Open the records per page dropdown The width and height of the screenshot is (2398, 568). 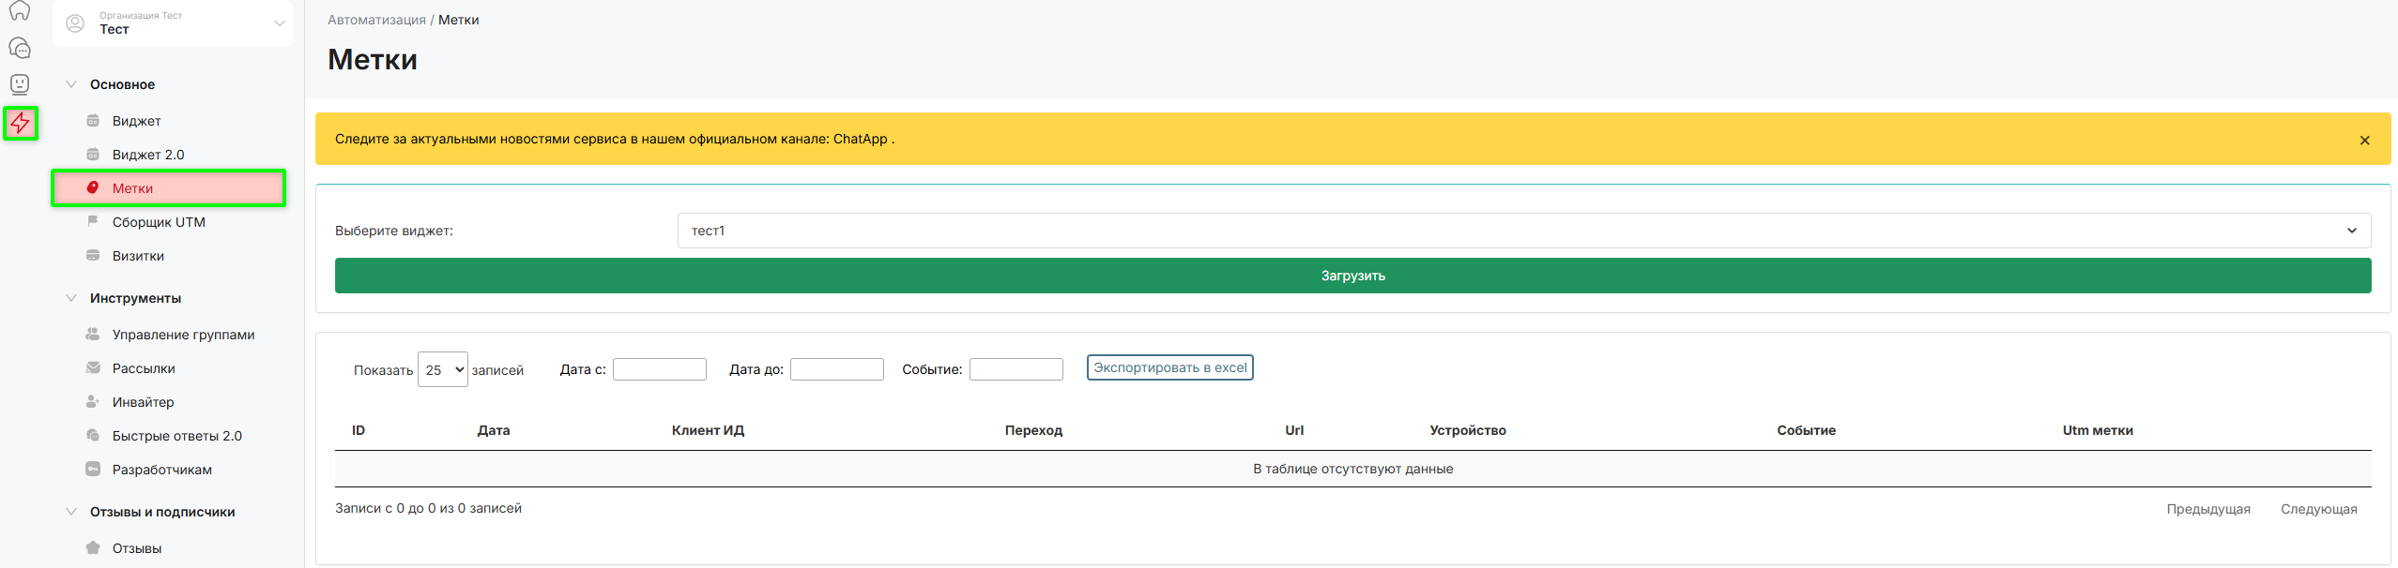pos(443,370)
